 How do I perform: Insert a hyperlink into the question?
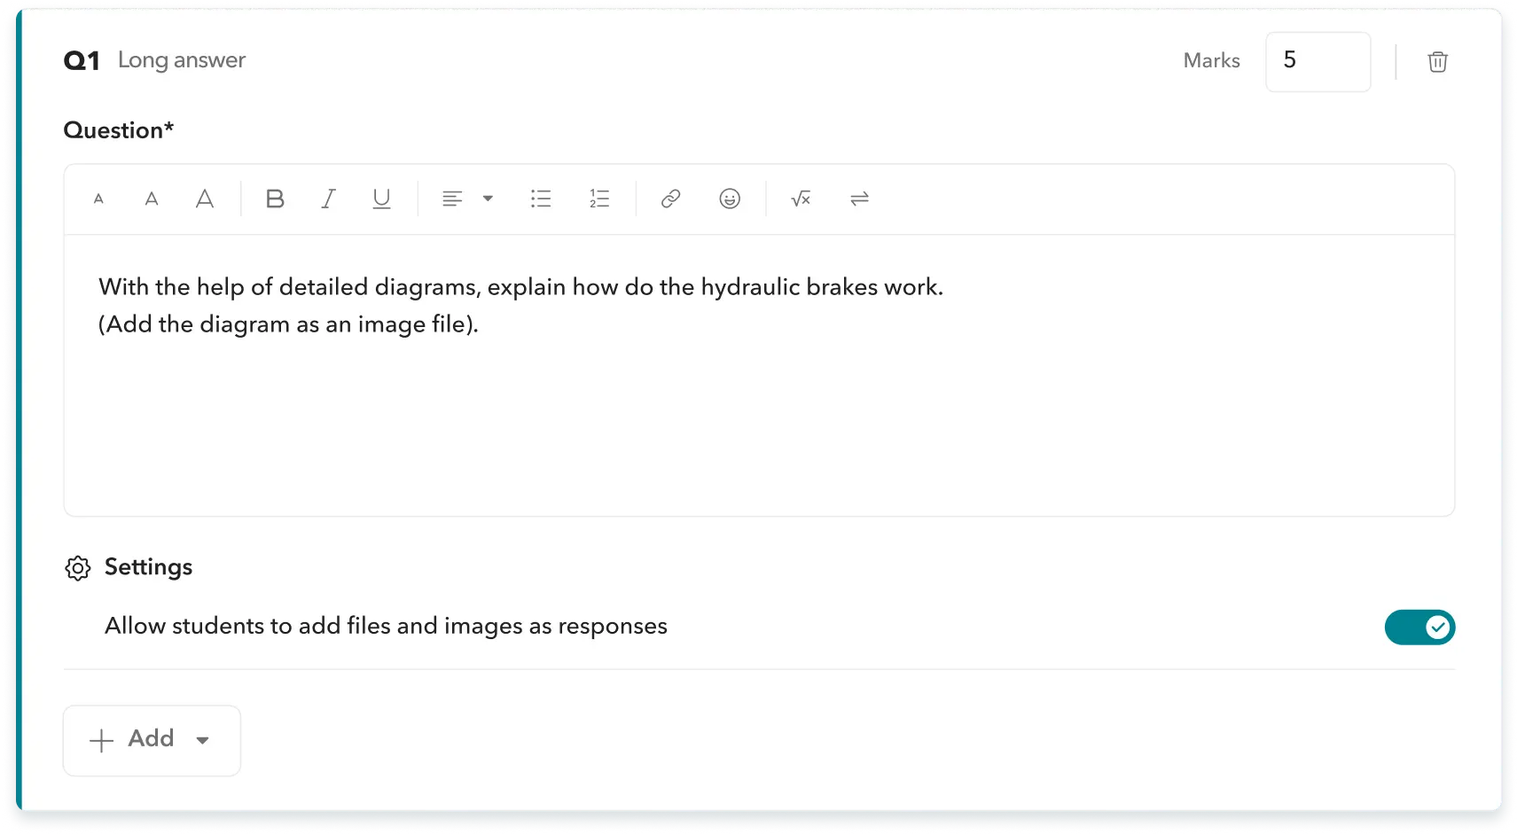(670, 199)
